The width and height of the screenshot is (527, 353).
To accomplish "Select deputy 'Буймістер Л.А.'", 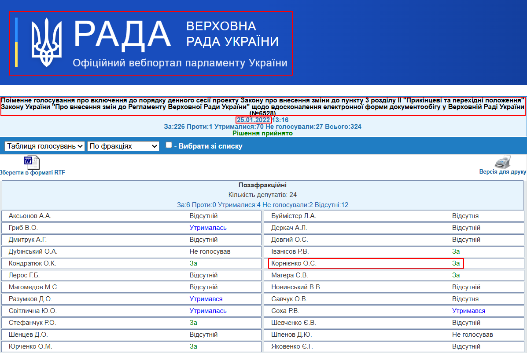I will (x=294, y=216).
